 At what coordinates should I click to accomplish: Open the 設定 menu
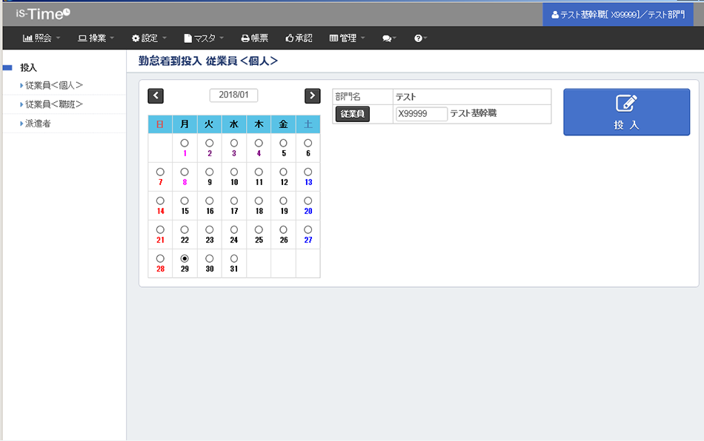coord(149,38)
